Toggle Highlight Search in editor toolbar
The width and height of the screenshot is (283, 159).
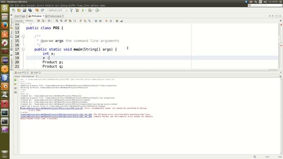[70, 21]
